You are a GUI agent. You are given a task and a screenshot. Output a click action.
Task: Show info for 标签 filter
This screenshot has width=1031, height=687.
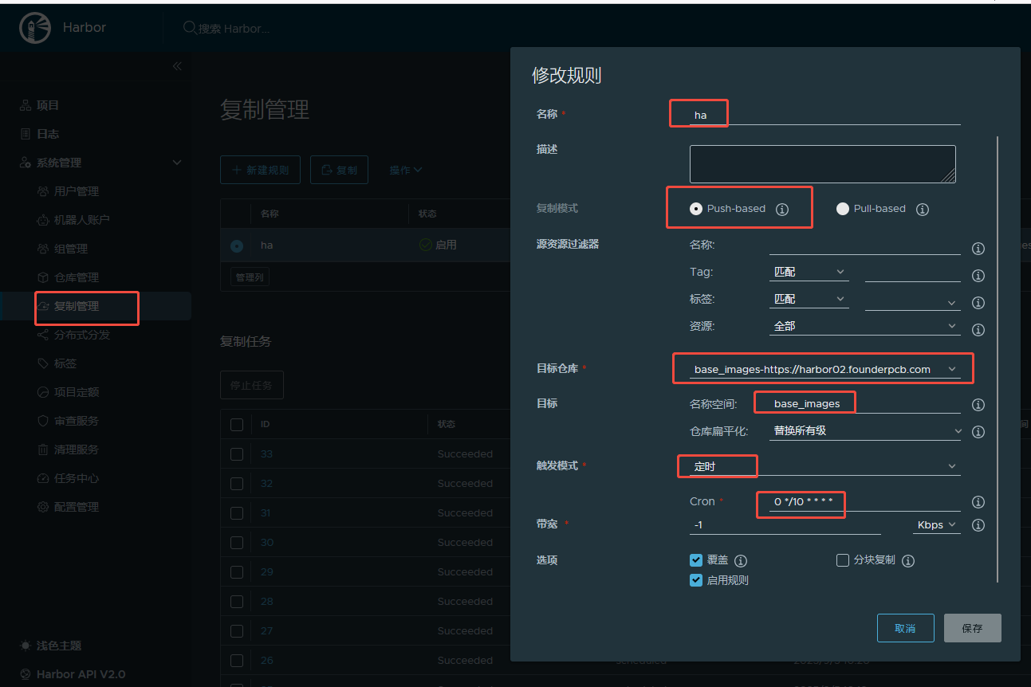click(x=978, y=303)
